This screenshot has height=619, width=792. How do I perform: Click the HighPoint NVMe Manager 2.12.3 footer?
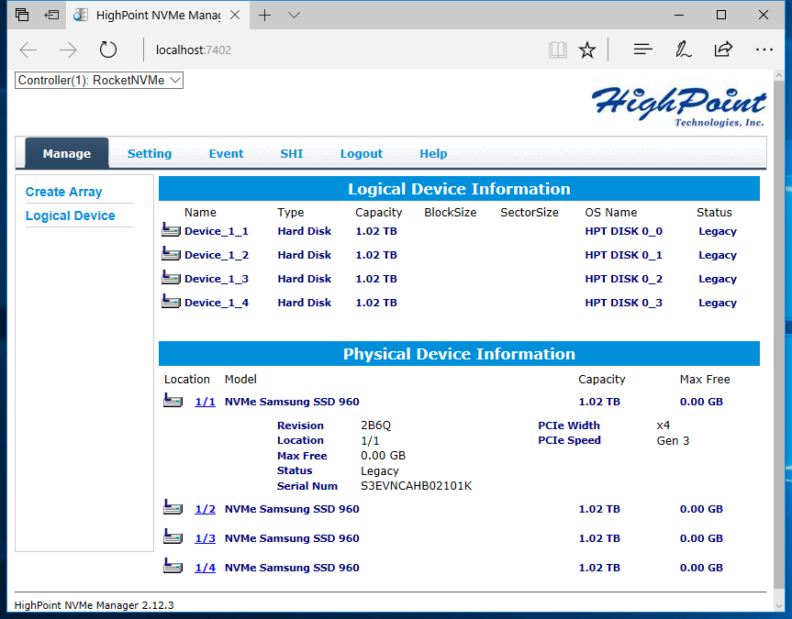[x=94, y=605]
